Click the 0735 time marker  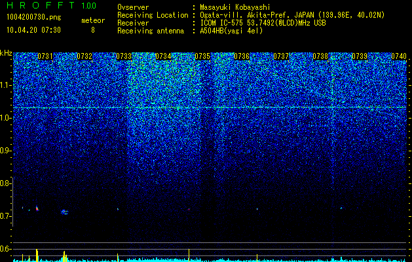(x=202, y=56)
